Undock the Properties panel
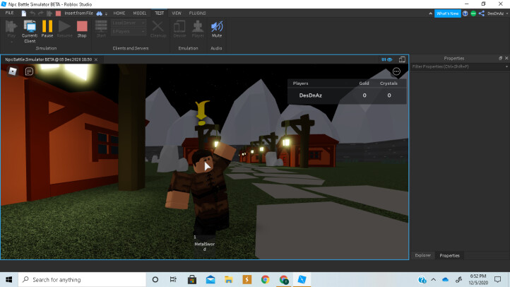The image size is (510, 287). 500,58
